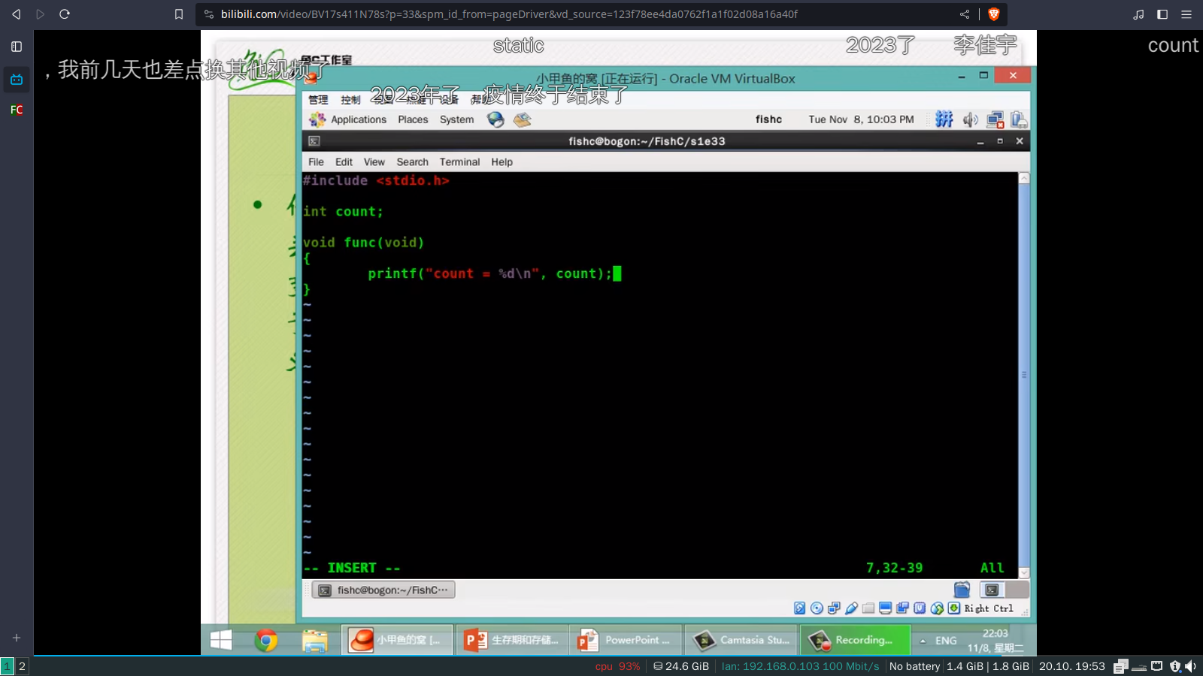
Task: Select the fishc@bogon taskbar window button
Action: (383, 590)
